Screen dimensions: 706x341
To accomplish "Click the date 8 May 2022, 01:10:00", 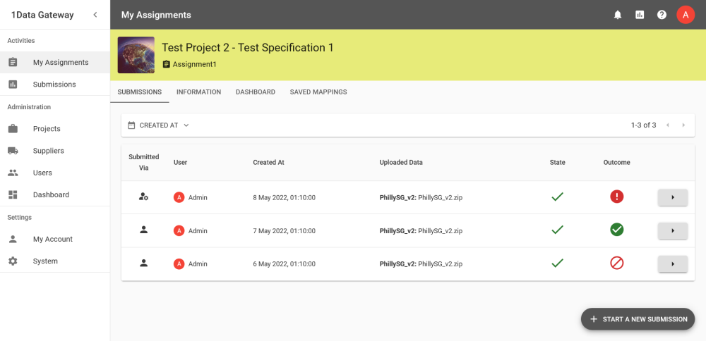I will (x=284, y=198).
